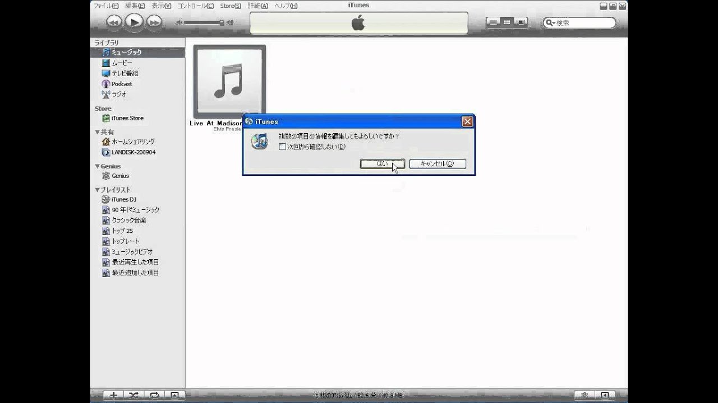Click the next track fast-forward button
Screen dimensions: 718x403
click(x=154, y=22)
